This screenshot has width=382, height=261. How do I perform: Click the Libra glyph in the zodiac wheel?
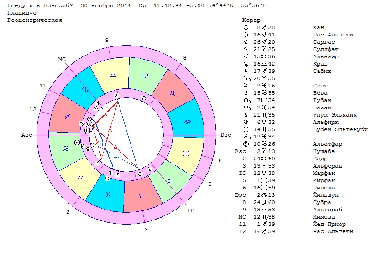[x=112, y=74]
